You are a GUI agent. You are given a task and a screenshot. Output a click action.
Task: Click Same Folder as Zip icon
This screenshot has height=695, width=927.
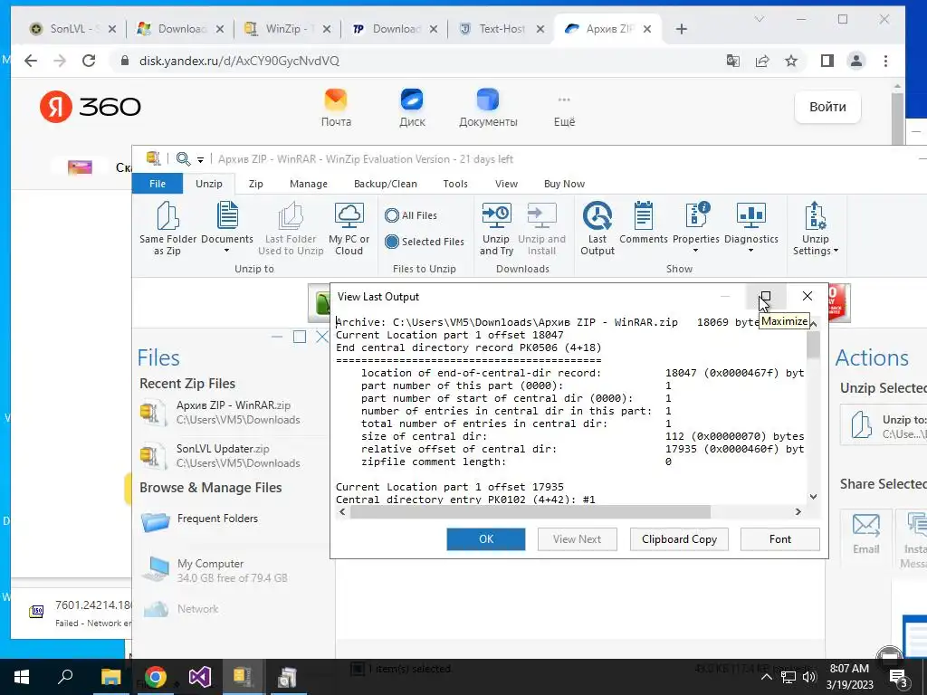coord(167,215)
